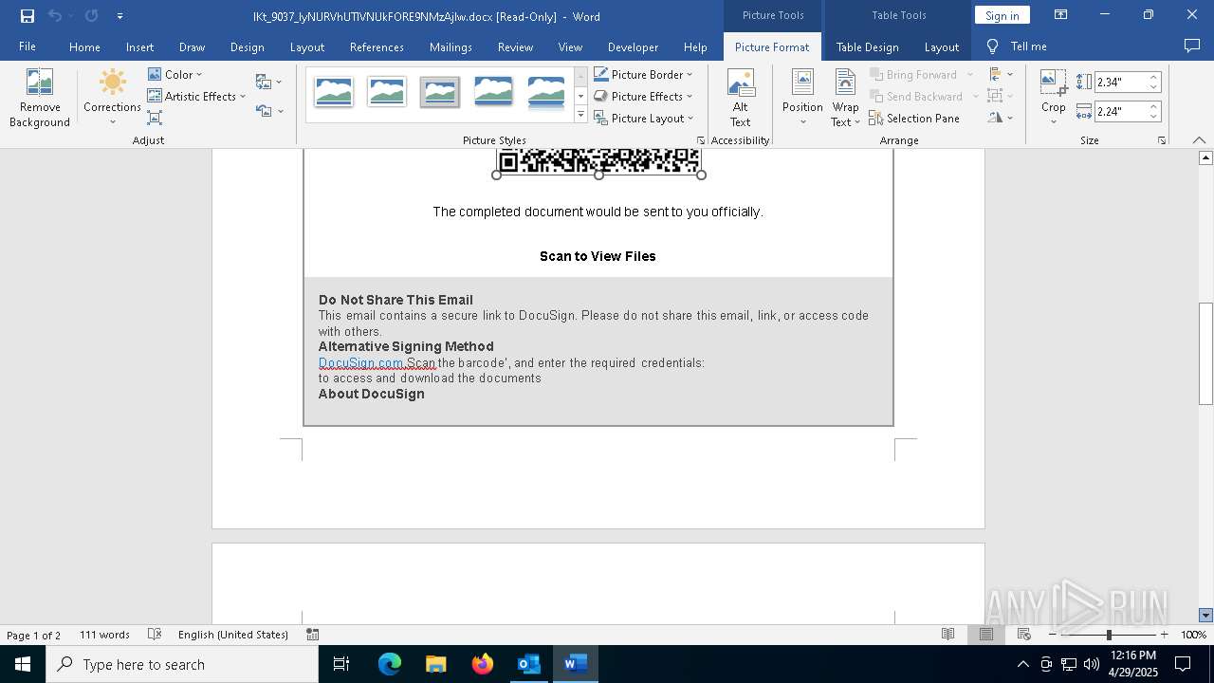The width and height of the screenshot is (1214, 683).
Task: Customize Quick Access Toolbar dropdown
Action: click(120, 15)
